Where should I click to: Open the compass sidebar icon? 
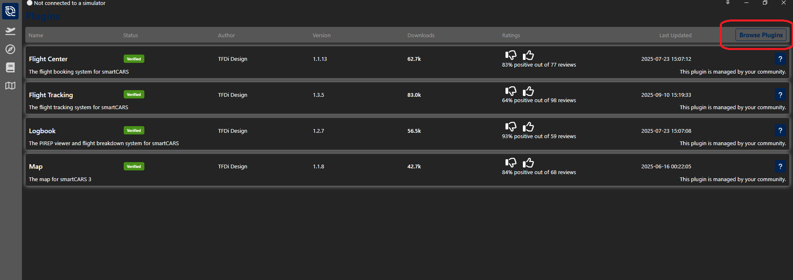[x=10, y=49]
